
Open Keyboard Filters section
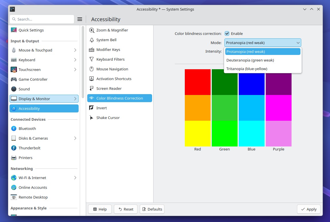pos(110,59)
